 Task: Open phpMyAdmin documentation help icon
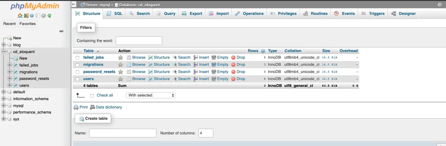click(x=32, y=15)
